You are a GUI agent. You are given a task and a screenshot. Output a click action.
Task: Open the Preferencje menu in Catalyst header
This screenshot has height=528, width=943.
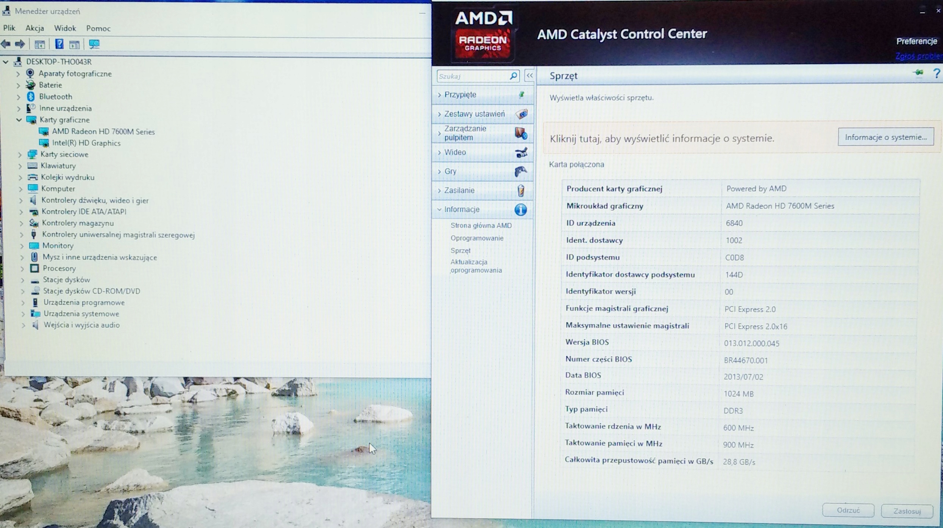(916, 41)
